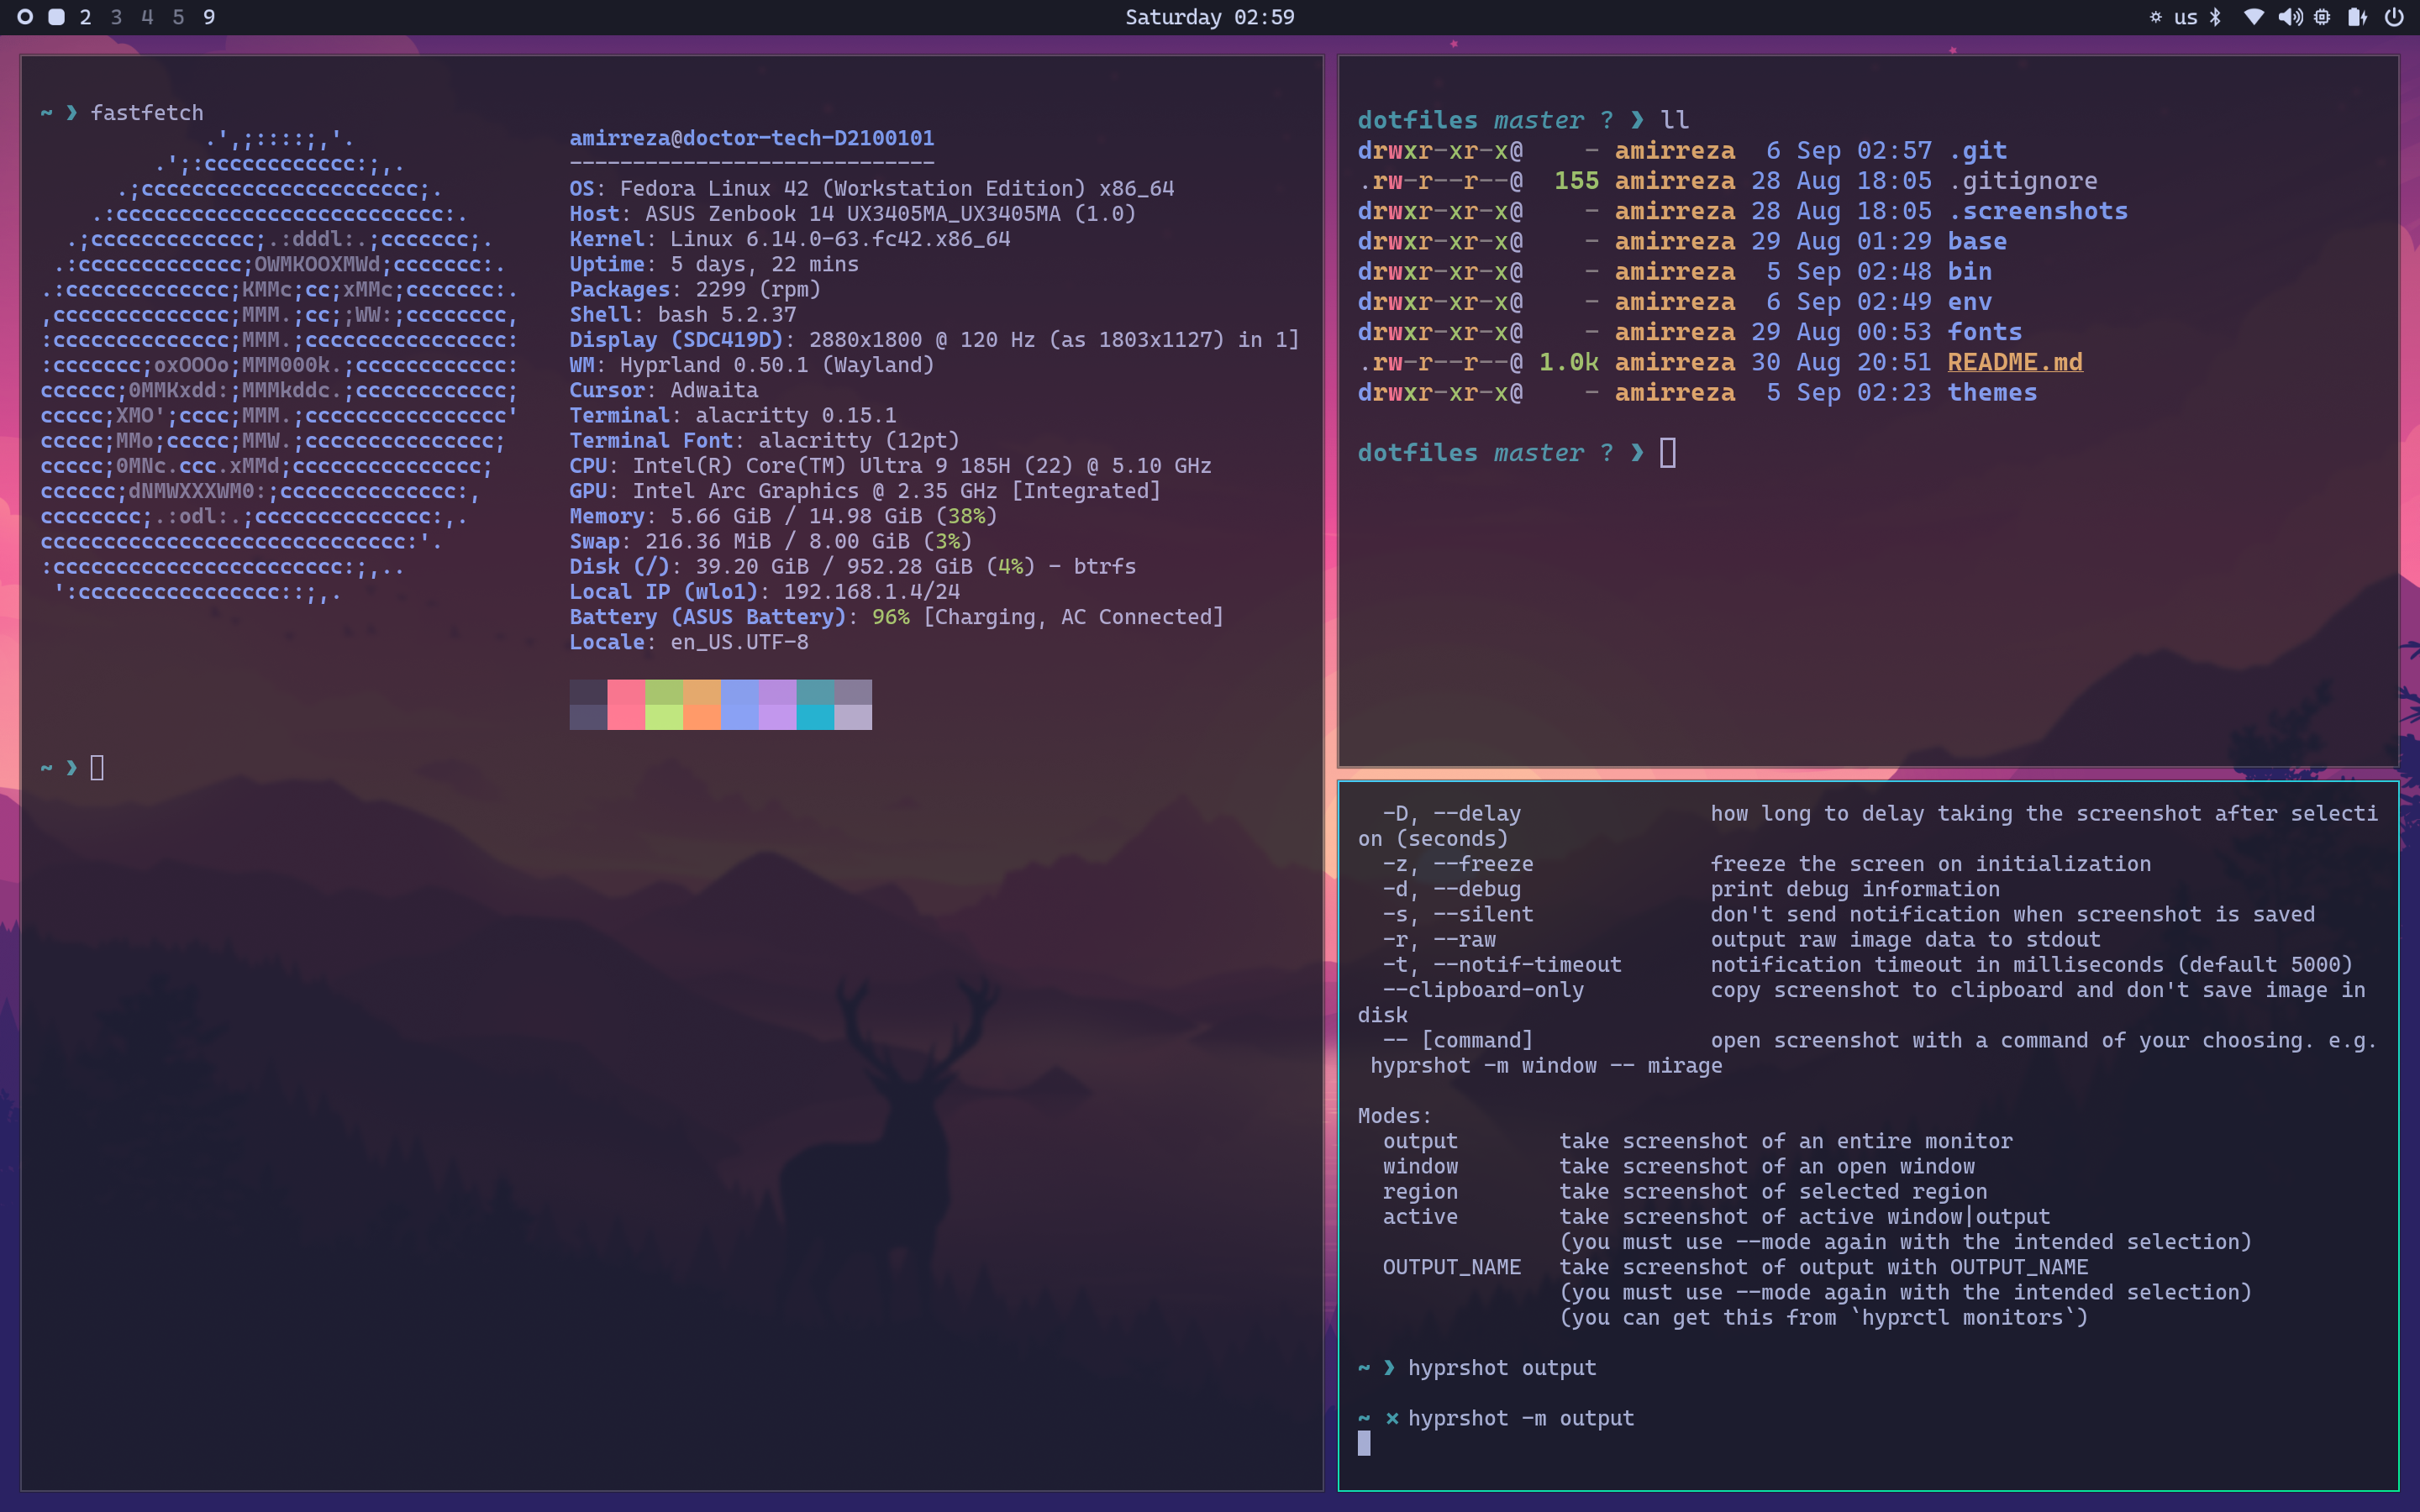2420x1512 pixels.
Task: Click the volume speaker icon
Action: coord(2289,17)
